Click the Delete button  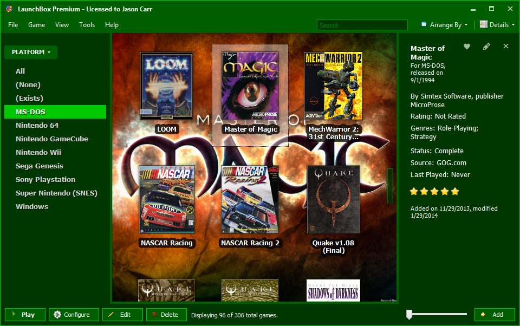166,315
